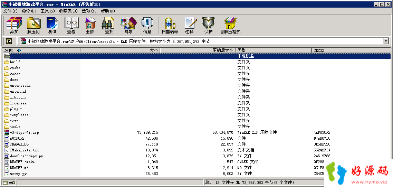Screen dimensions: 393x187
Task: Sort by CRC32 column header
Action: tap(351, 50)
